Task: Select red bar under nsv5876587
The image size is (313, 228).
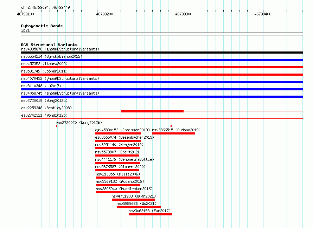Action: pos(117,170)
